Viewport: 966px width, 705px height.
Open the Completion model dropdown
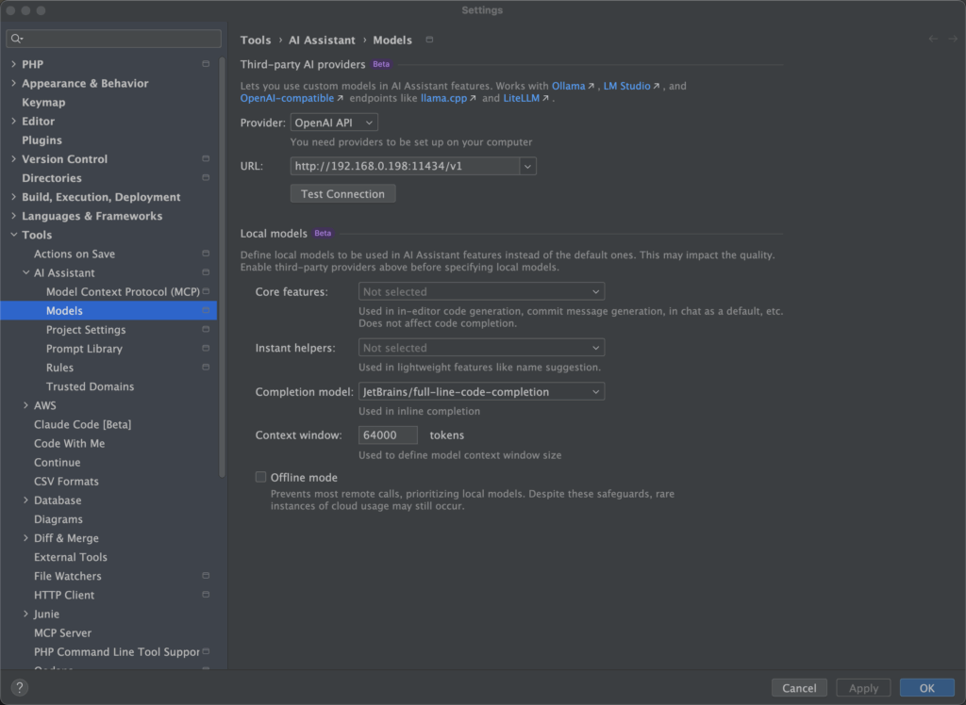coord(481,392)
